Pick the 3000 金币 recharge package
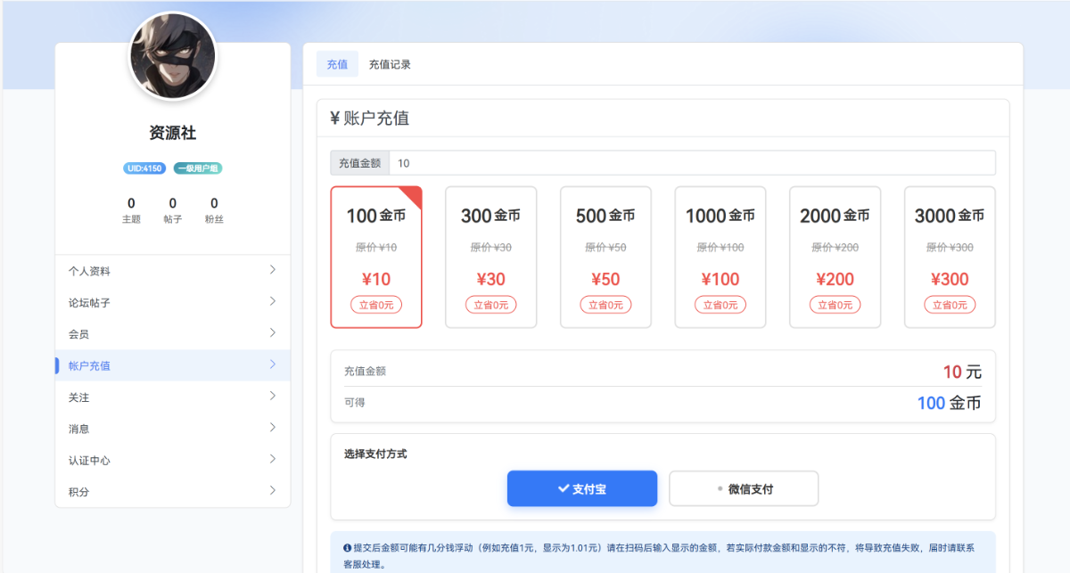Screen dimensions: 1070x573 point(949,257)
